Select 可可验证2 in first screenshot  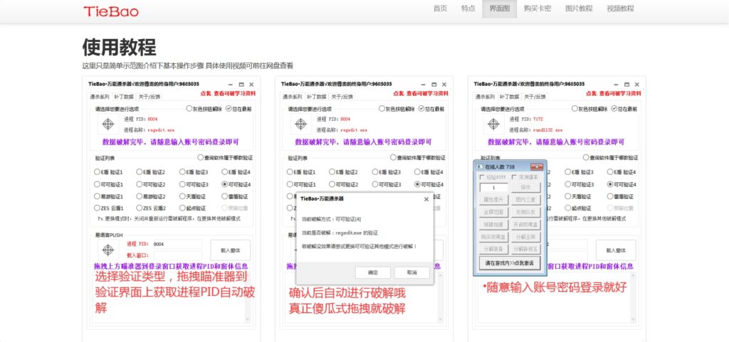pos(151,184)
